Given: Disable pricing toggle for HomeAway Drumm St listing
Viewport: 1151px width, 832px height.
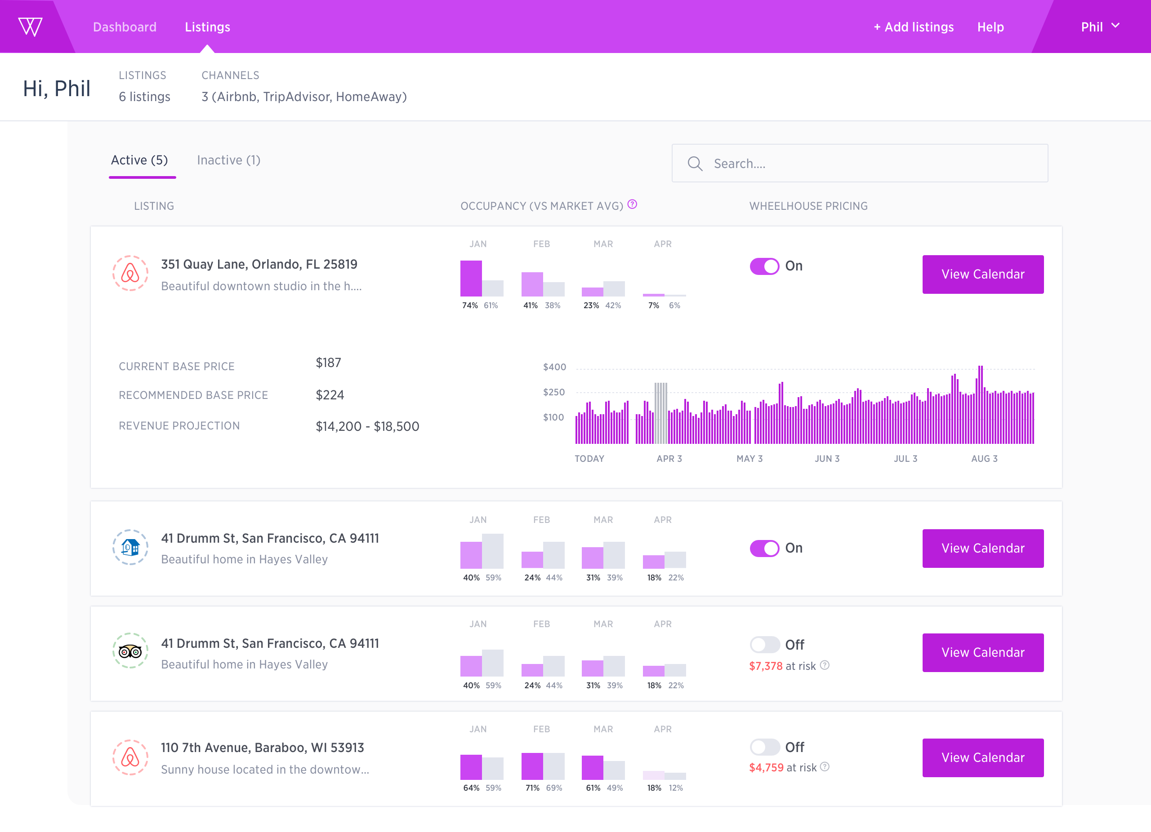Looking at the screenshot, I should [x=764, y=548].
